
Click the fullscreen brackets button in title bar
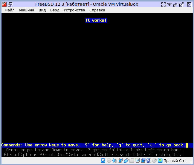click(x=164, y=4)
